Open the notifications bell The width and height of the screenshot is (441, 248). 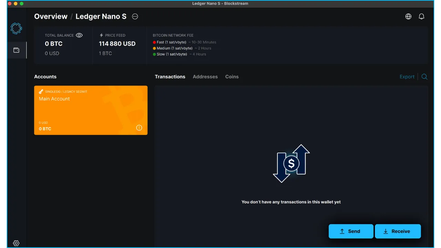(x=421, y=17)
